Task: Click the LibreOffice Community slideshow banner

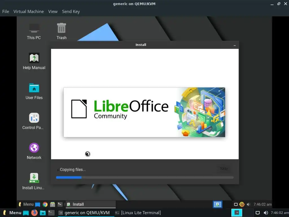Action: coord(144,112)
